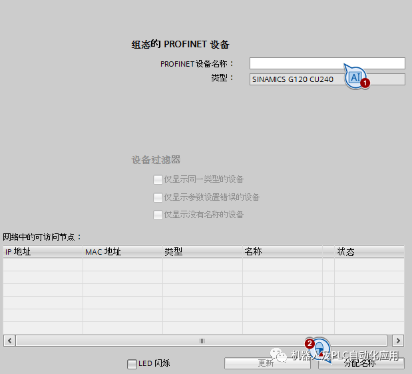The height and width of the screenshot is (374, 412).
Task: Select the MAC 地址 column header
Action: click(x=122, y=251)
